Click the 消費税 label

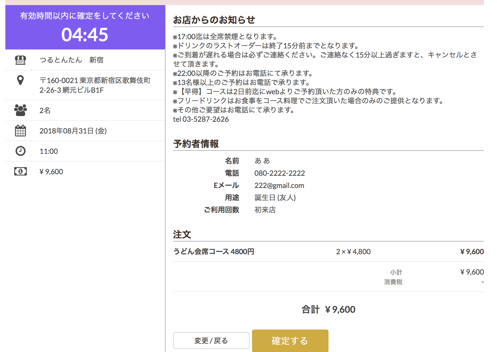click(393, 282)
